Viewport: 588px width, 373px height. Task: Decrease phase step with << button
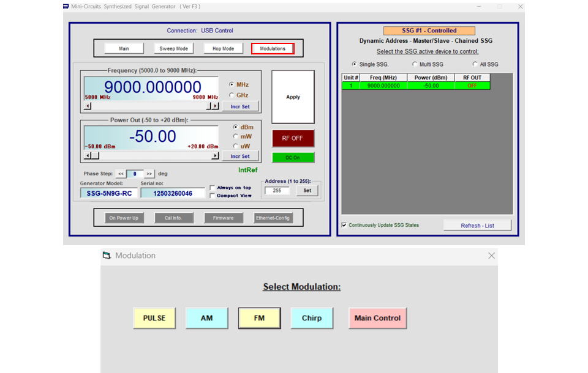click(x=121, y=174)
